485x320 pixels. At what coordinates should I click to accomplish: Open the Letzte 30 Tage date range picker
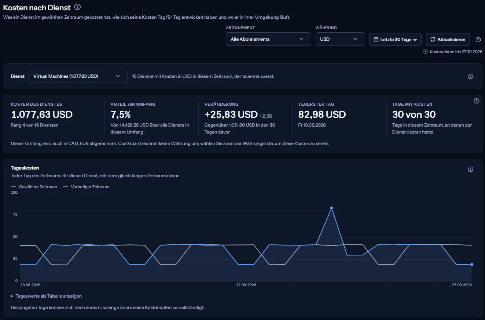395,40
